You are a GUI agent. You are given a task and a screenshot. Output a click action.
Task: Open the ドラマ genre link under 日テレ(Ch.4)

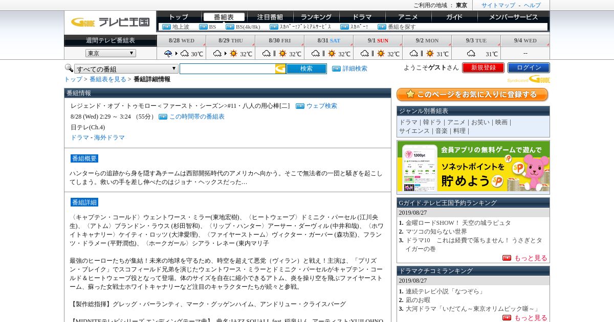point(79,137)
